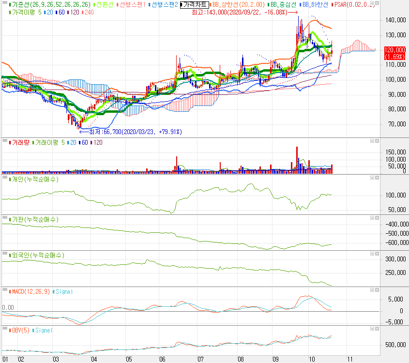
Task: Click the red 120,000 current price tag
Action: (x=395, y=53)
